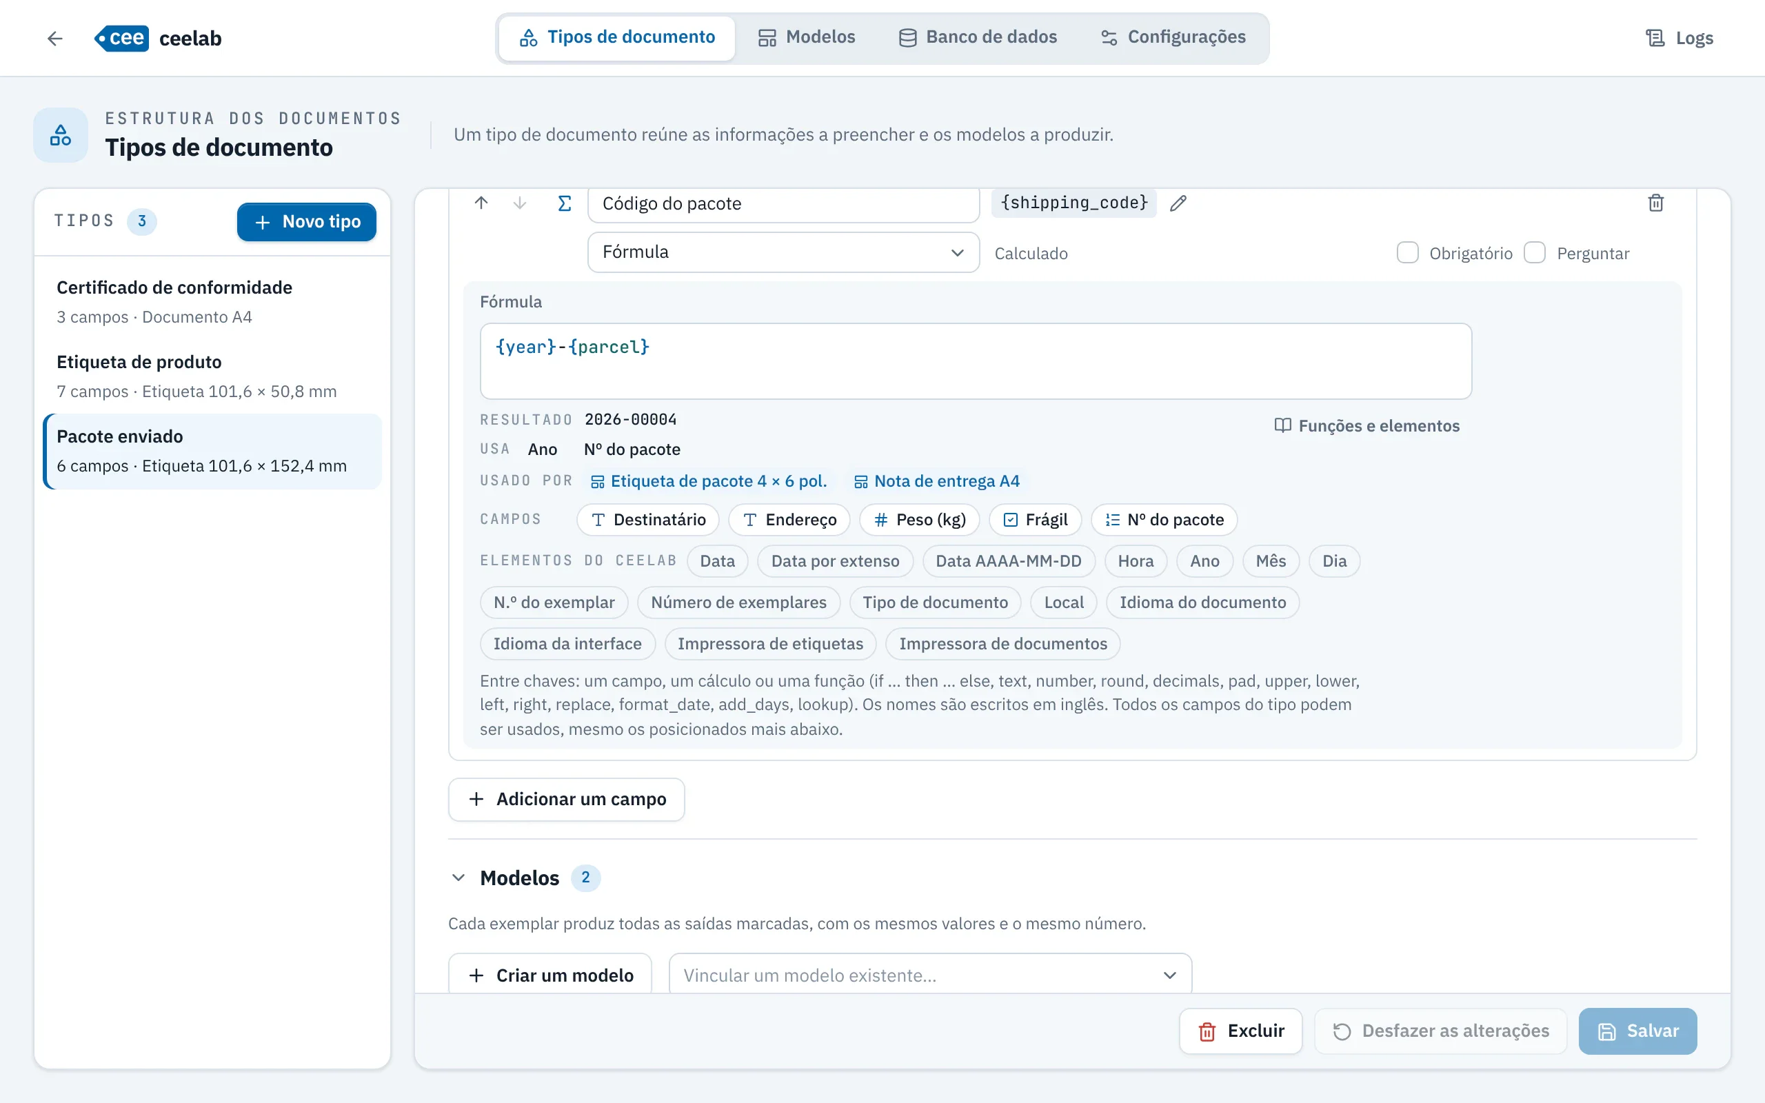Insert the Frágil field chip
Screen dimensions: 1765x1103
(x=1036, y=519)
